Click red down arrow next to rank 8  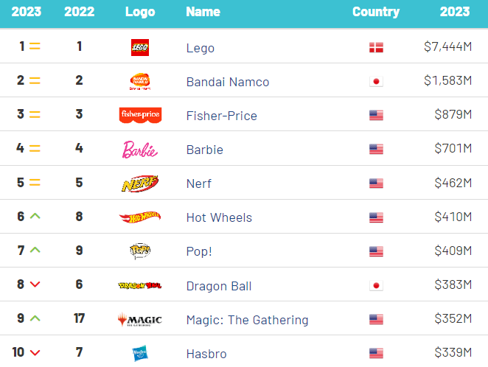click(35, 284)
